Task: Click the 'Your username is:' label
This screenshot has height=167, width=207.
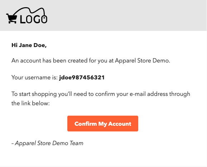Action: [35, 78]
